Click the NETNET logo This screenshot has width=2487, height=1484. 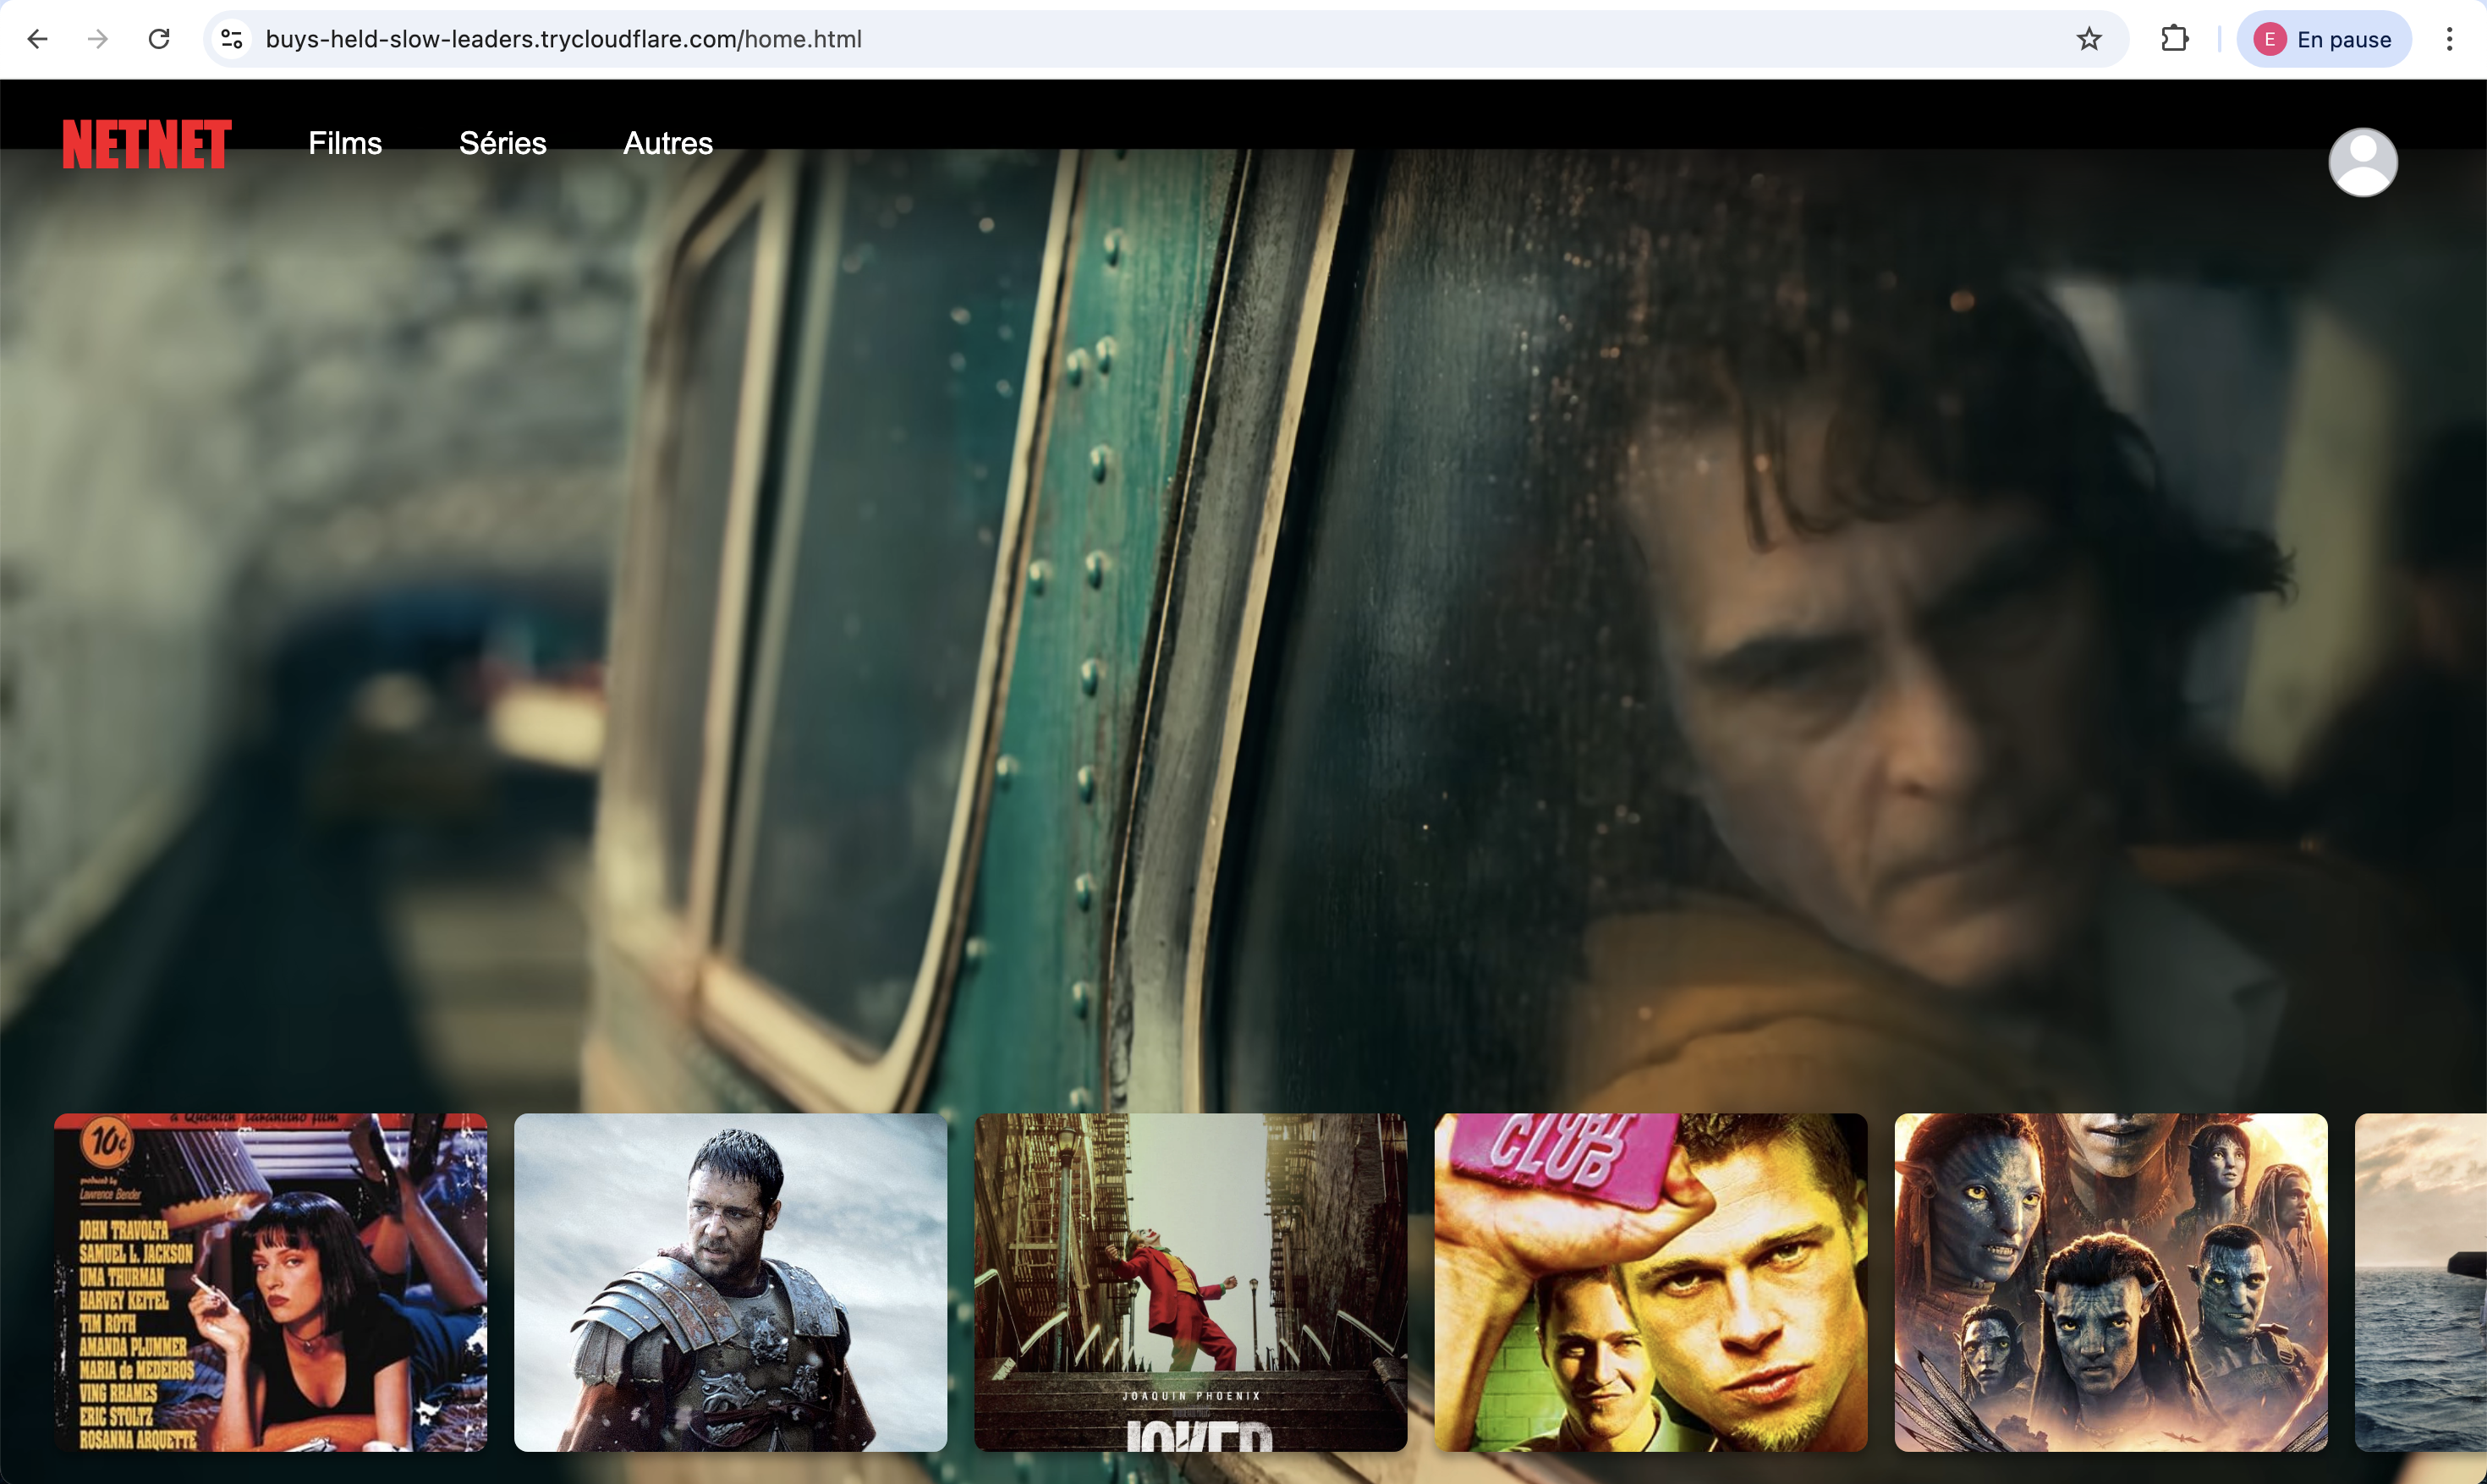coord(147,144)
